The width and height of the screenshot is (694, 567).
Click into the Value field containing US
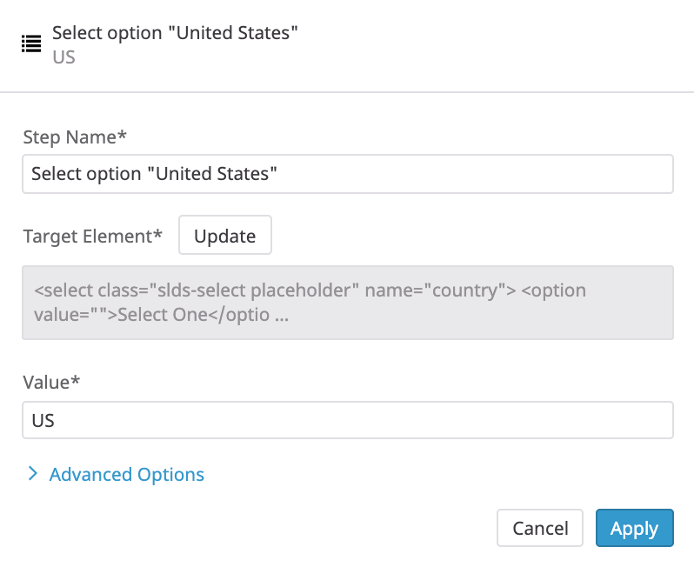coord(348,420)
